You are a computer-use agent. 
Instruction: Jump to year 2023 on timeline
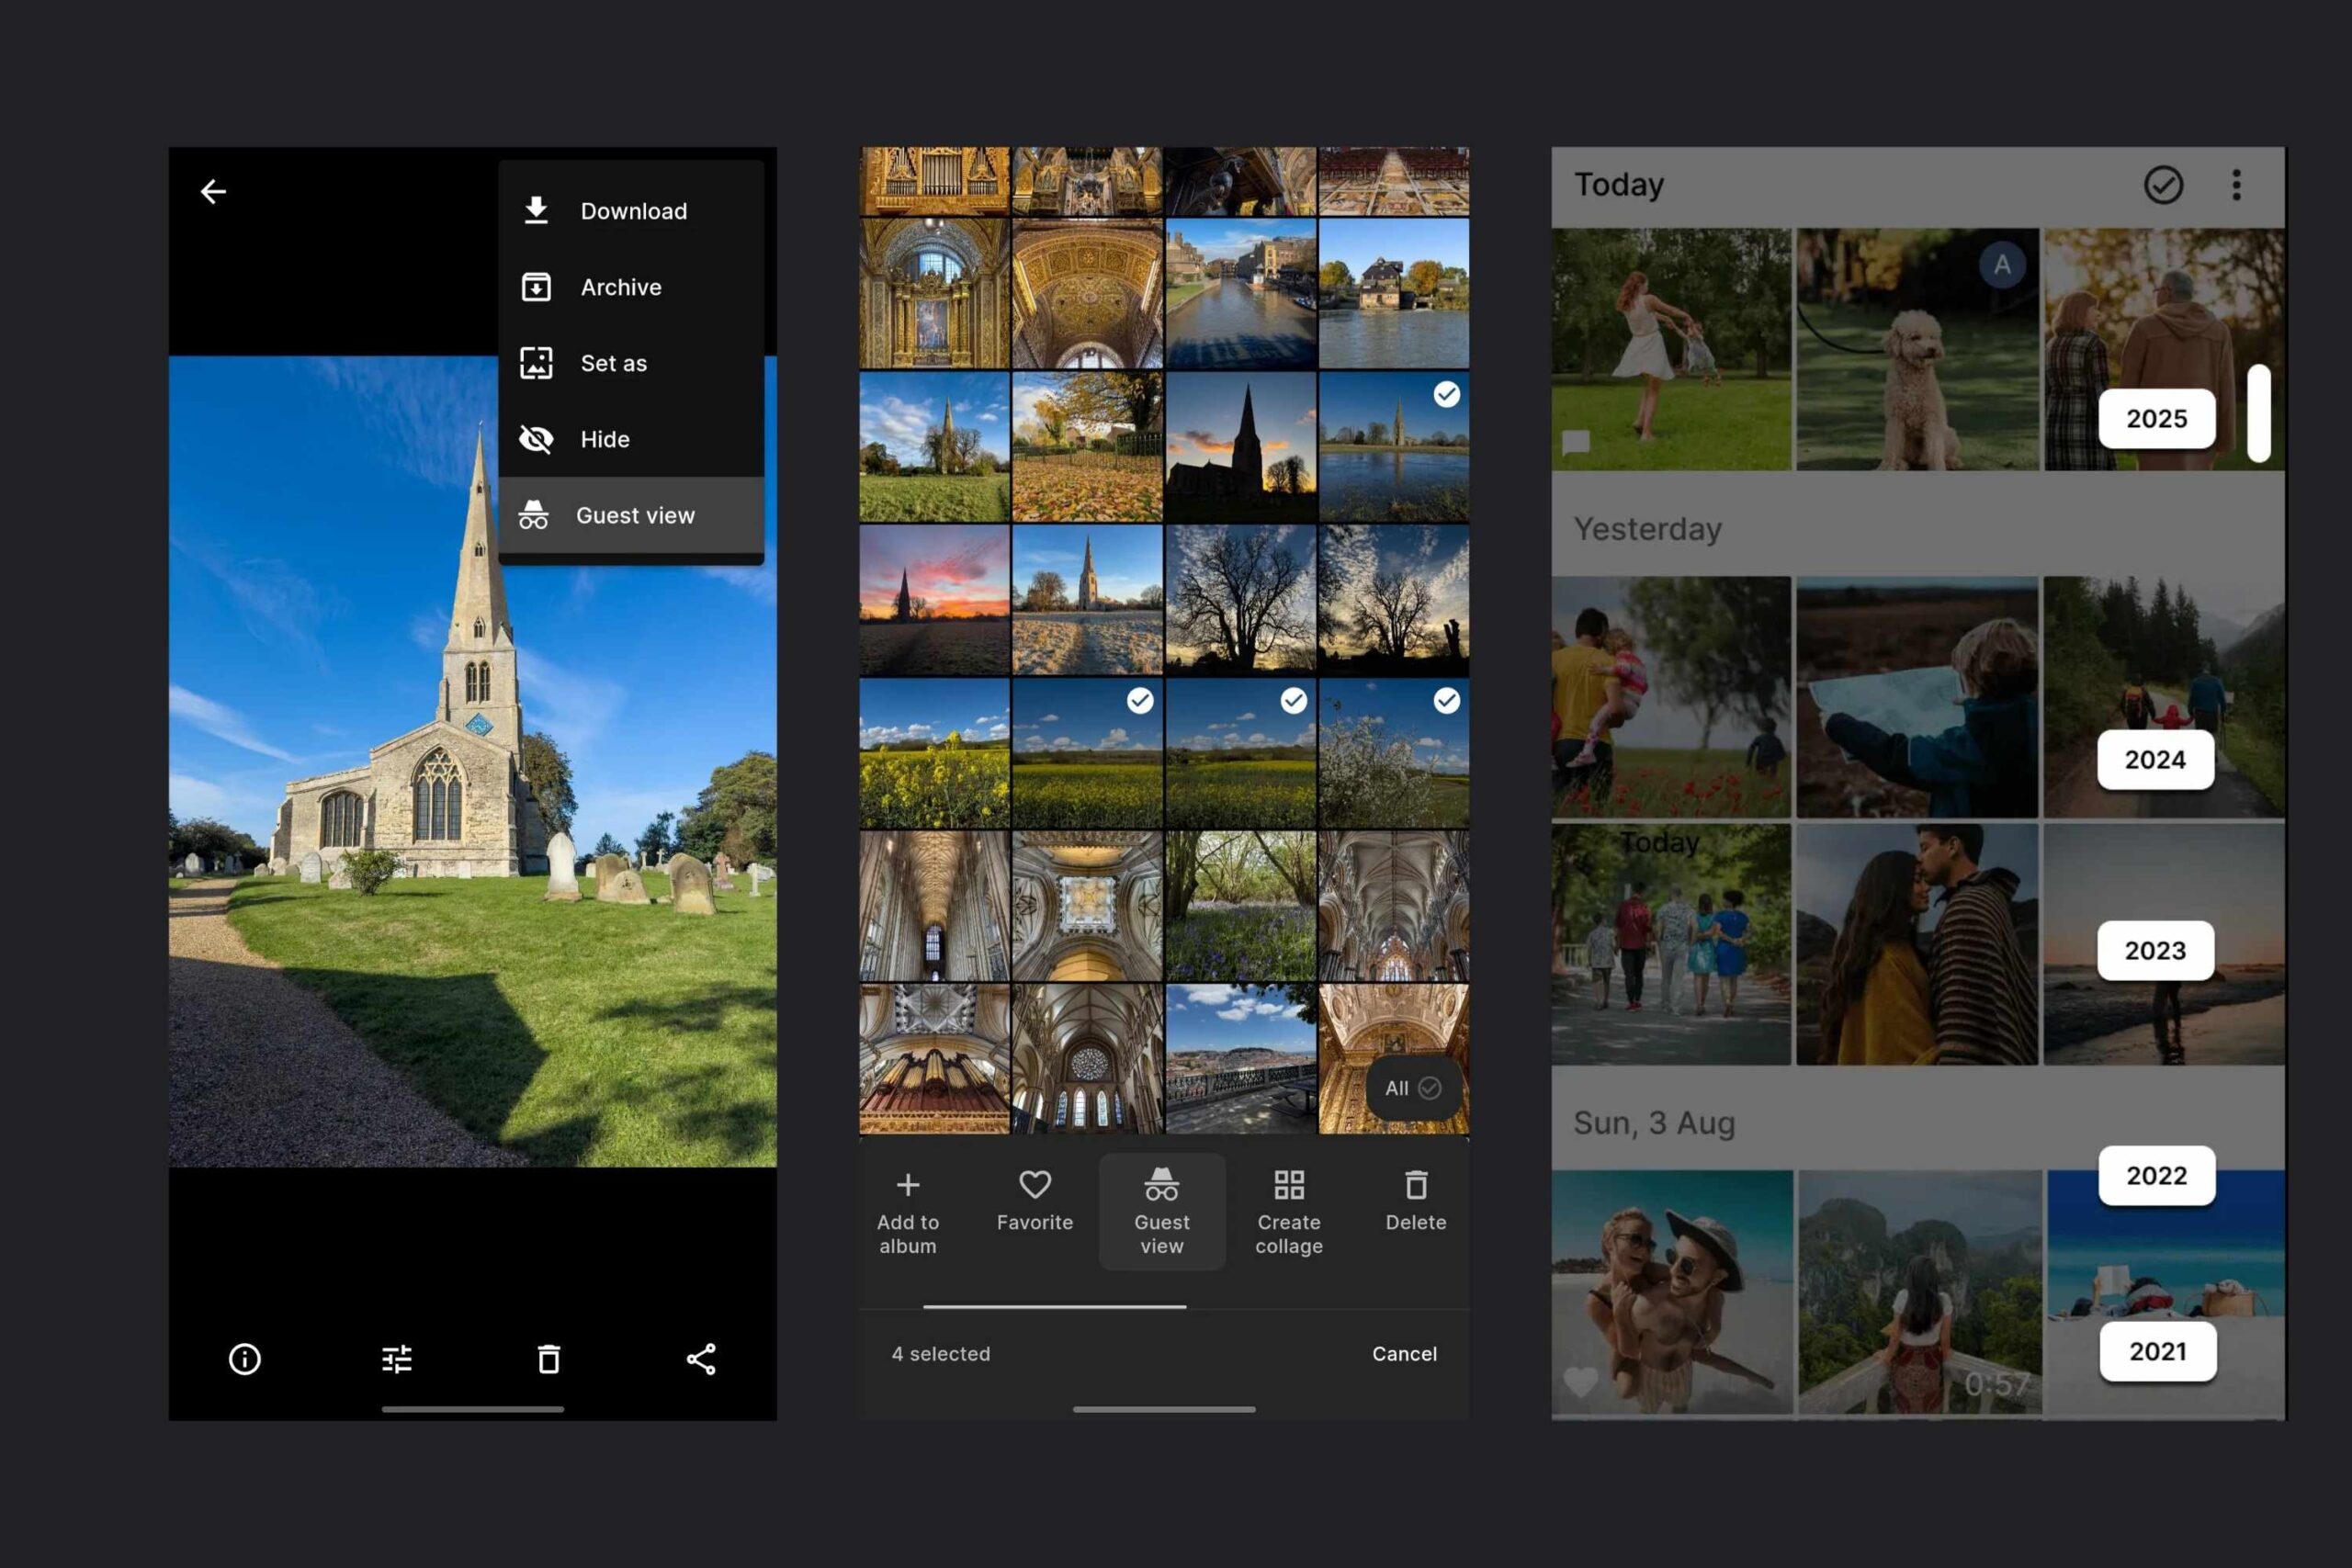(2155, 950)
